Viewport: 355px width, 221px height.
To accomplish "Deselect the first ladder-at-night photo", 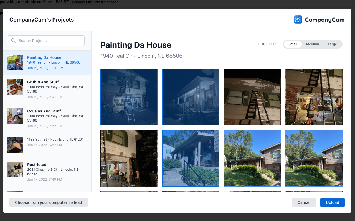I will [129, 97].
